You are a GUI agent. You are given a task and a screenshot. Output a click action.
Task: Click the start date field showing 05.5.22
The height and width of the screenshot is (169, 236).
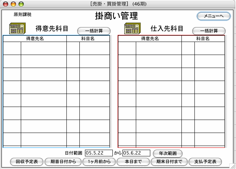pos(99,153)
